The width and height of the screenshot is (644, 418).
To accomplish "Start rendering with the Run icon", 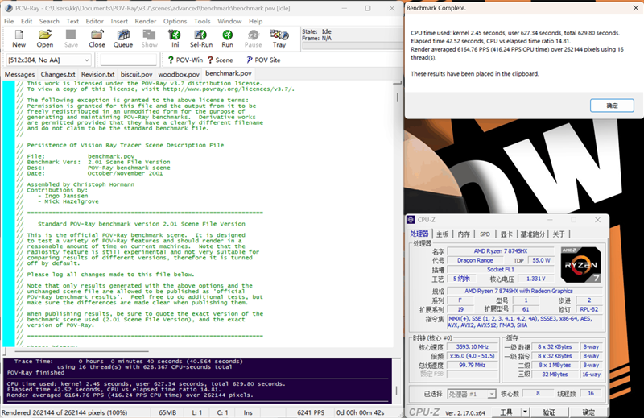I will (227, 38).
